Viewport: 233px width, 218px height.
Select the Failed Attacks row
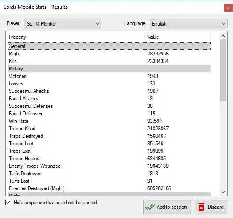109,99
